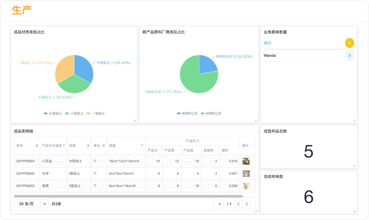The width and height of the screenshot is (369, 220).
Task: Toggle A材料公司 legend entry
Action: 211,114
